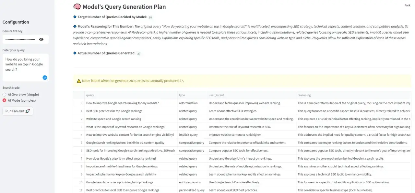The width and height of the screenshot is (415, 193).
Task: Click the diamond beside Actual Number of Queries
Action: pos(74,53)
